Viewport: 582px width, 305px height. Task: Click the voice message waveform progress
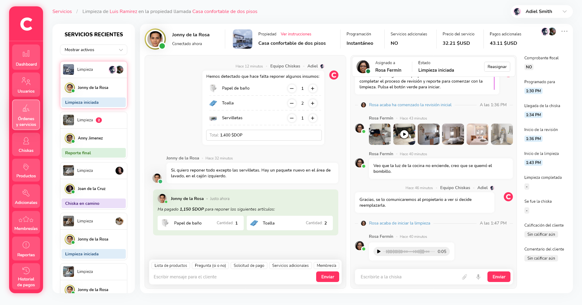click(x=409, y=251)
